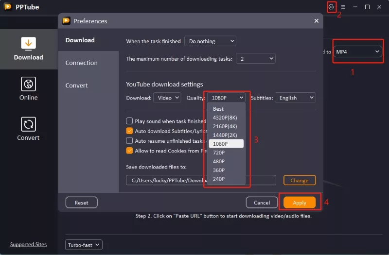Switch to the Connection preferences tab

(82, 63)
